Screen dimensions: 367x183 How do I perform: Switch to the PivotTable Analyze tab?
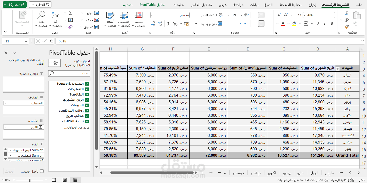(152, 5)
